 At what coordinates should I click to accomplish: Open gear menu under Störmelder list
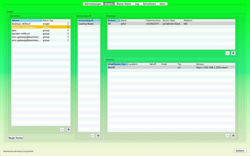(x=68, y=129)
